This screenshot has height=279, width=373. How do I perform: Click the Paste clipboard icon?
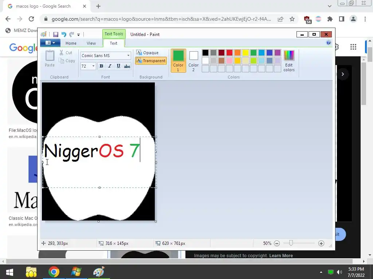[50, 58]
